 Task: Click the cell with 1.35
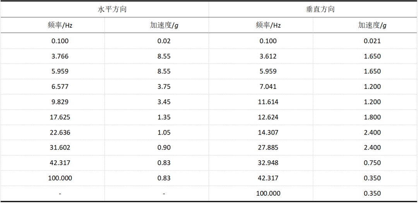[x=164, y=117]
